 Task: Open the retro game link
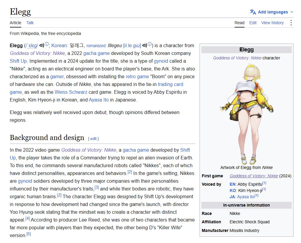[x=137, y=77]
